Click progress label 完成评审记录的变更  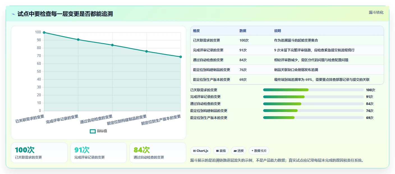[x=205, y=97]
